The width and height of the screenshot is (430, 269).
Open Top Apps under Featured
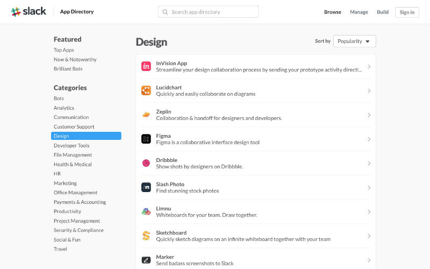[64, 50]
